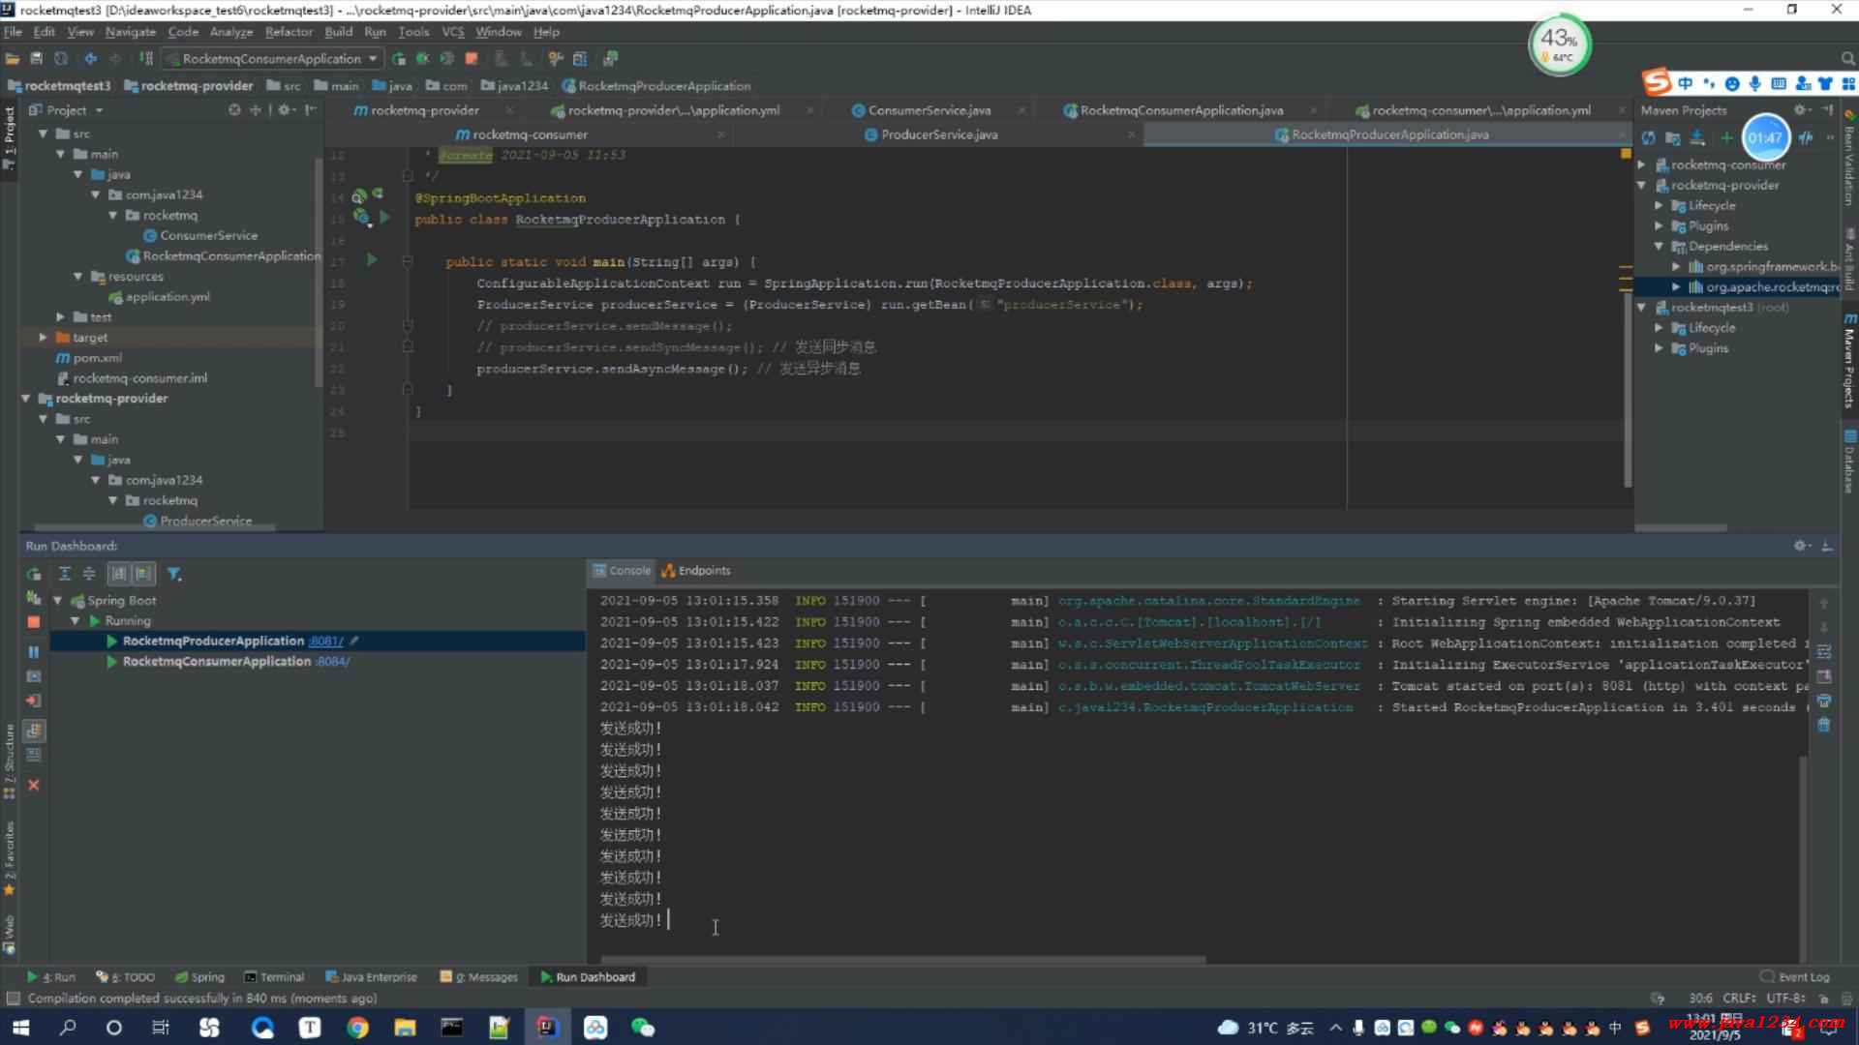Click the Print icon beside console
The height and width of the screenshot is (1045, 1859).
click(x=1824, y=701)
